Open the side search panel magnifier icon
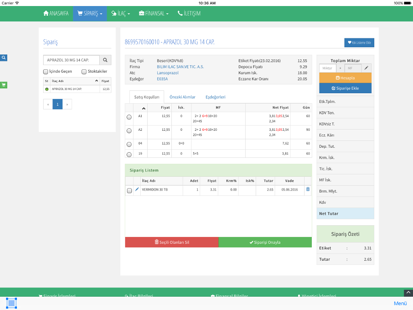 (3, 58)
